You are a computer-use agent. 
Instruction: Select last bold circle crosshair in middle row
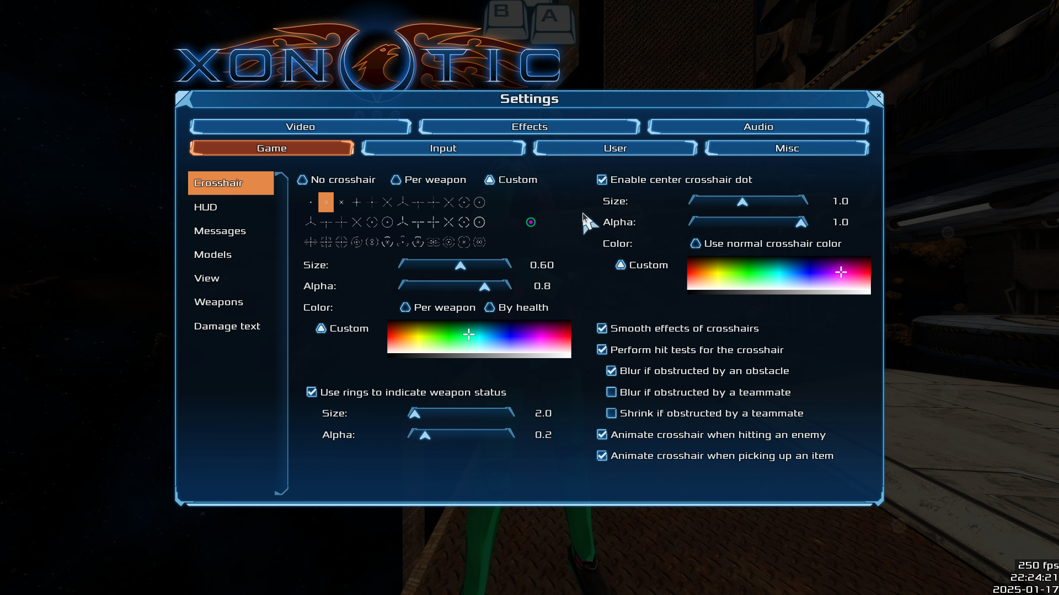point(479,222)
